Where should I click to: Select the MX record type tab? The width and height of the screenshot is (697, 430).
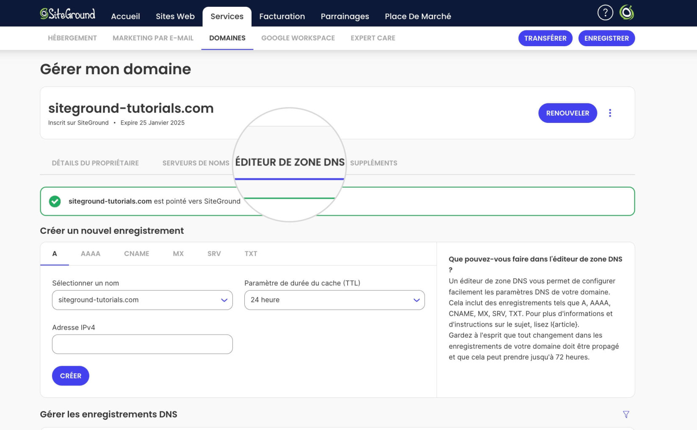(x=178, y=254)
